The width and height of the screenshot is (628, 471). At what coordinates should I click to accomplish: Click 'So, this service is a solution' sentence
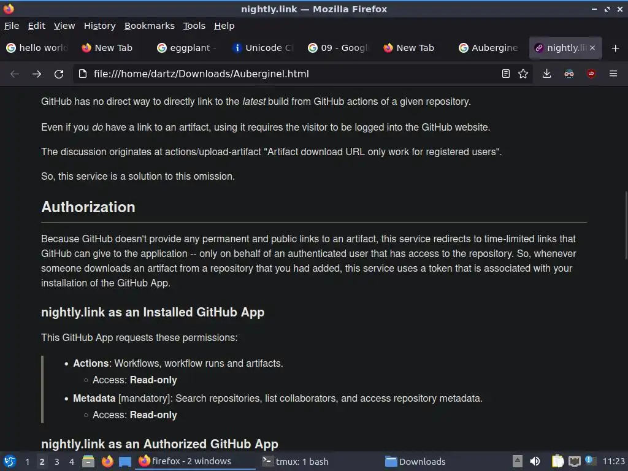[x=138, y=176]
